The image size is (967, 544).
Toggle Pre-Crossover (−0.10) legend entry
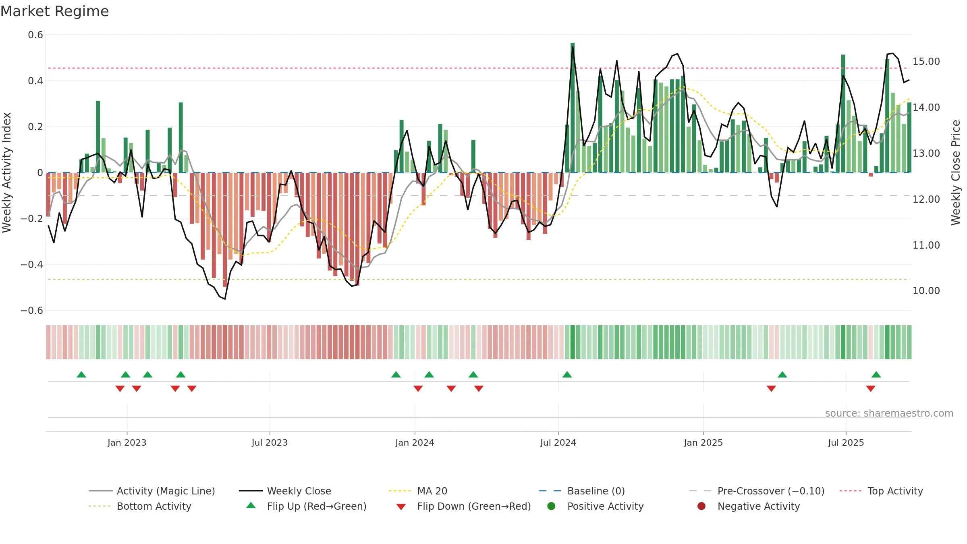pyautogui.click(x=757, y=491)
